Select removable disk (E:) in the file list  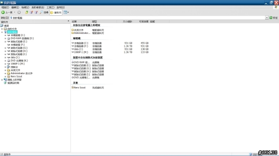(82, 65)
